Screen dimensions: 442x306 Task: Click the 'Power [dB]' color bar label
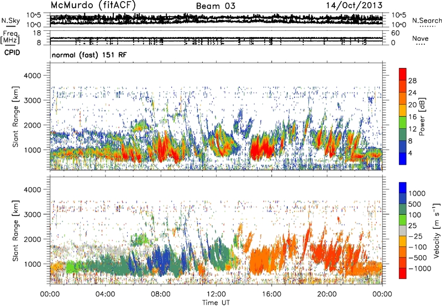[422, 117]
